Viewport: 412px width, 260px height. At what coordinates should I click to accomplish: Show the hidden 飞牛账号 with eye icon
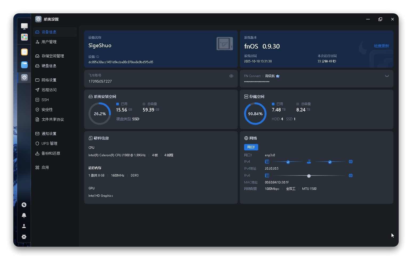pyautogui.click(x=231, y=76)
